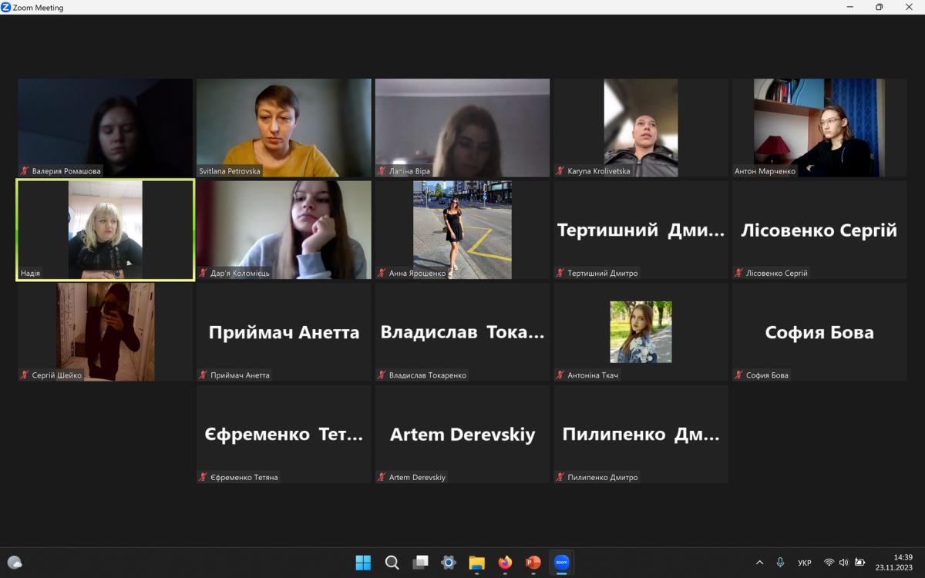Click the Анна Ярошенко name label
925x578 pixels.
pyautogui.click(x=417, y=273)
